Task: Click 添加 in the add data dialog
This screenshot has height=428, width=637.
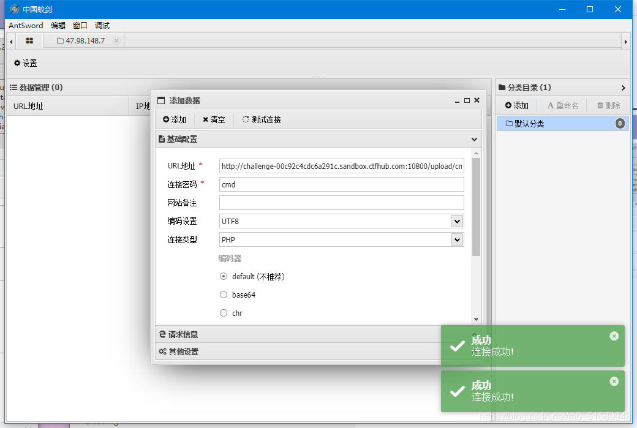Action: pyautogui.click(x=175, y=119)
